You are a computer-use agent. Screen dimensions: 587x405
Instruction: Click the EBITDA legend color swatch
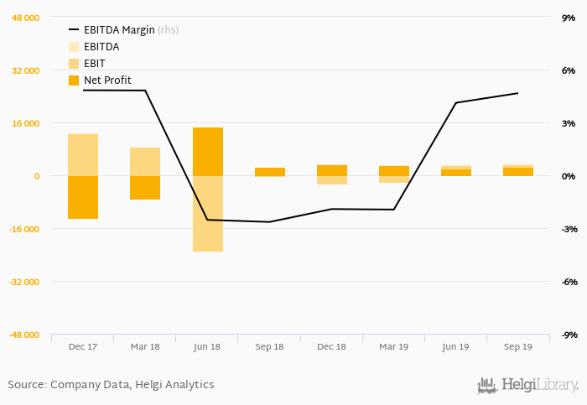(74, 47)
